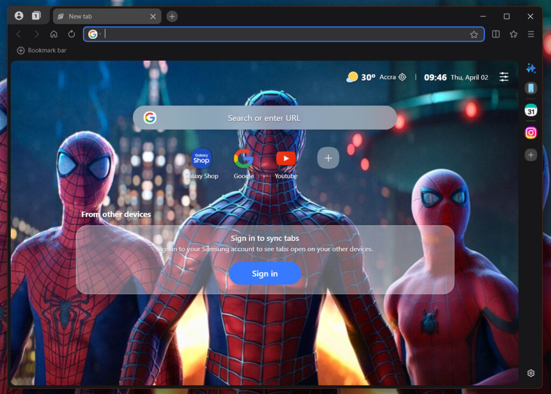551x394 pixels.
Task: Click the blue Sign in button
Action: (x=265, y=274)
